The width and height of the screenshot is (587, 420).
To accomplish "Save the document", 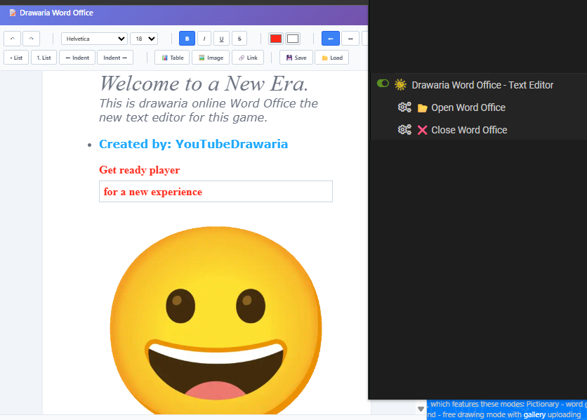I will [x=296, y=58].
